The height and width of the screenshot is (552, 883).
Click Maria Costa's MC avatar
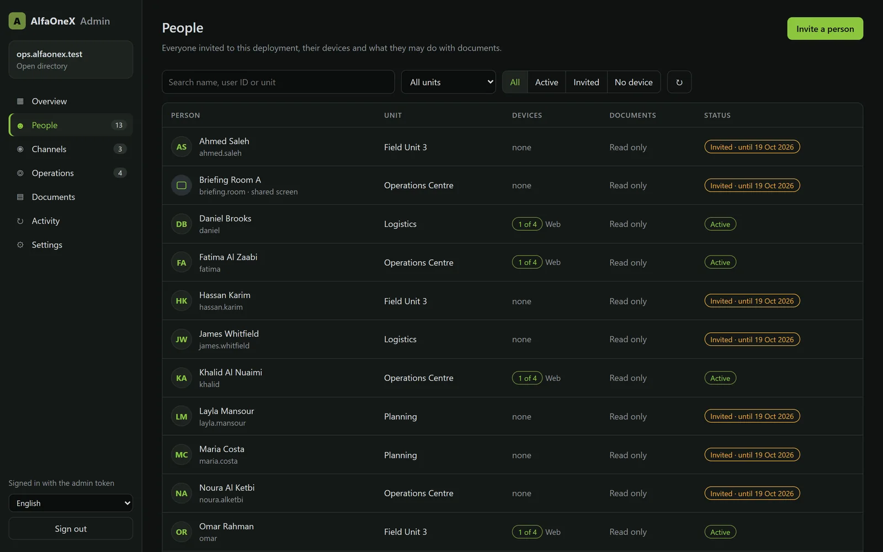coord(182,455)
